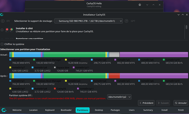
Task: Select the 'Installer à côté' radio option
Action: point(2,29)
